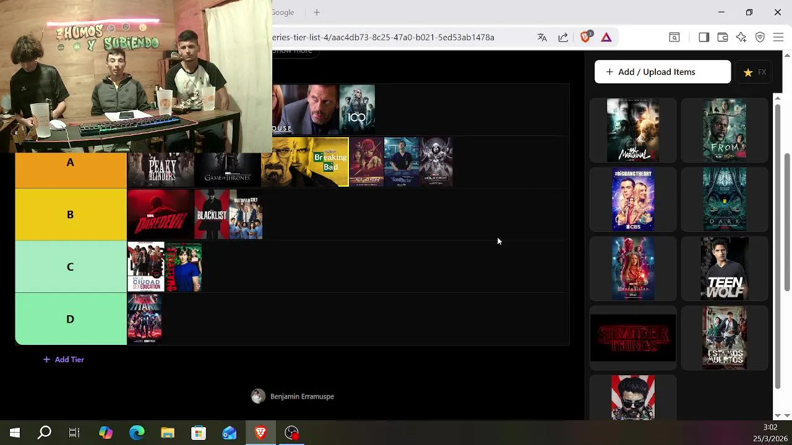Open the Brave Wallet icon

(x=722, y=37)
